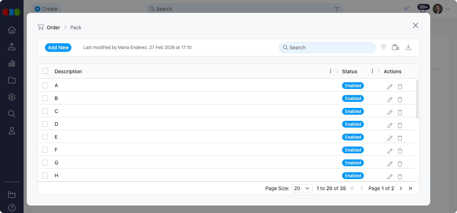Viewport: 457px width, 213px height.
Task: Click the Add New button
Action: click(x=58, y=48)
